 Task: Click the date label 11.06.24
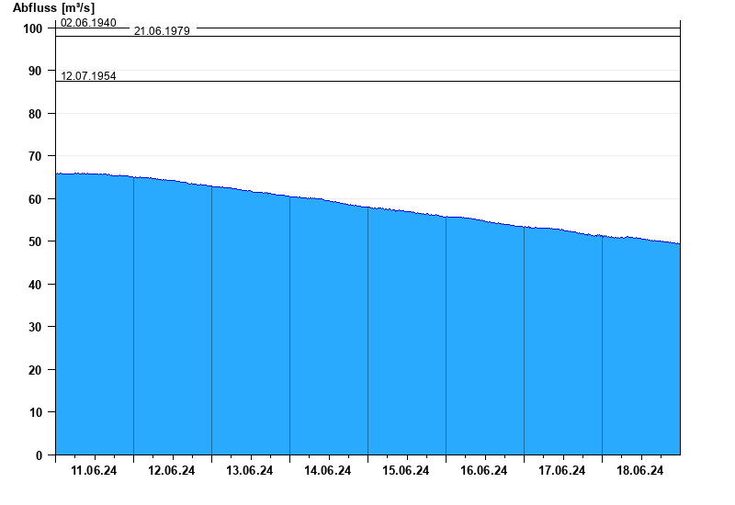(x=94, y=470)
